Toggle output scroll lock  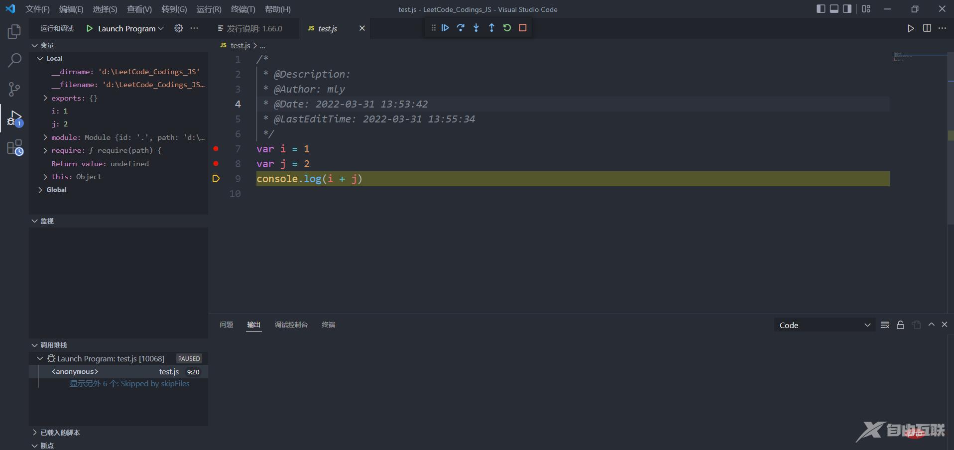(x=900, y=325)
